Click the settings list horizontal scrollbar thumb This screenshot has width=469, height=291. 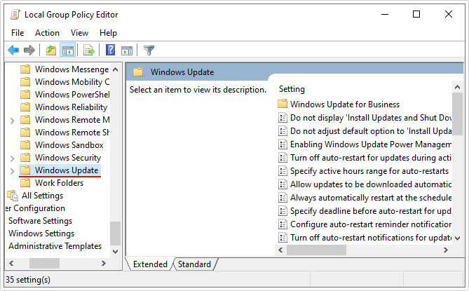tap(316, 250)
